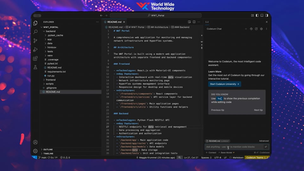Image resolution: width=304 pixels, height=171 pixels.
Task: Open the Search view in activity bar
Action: (35, 32)
